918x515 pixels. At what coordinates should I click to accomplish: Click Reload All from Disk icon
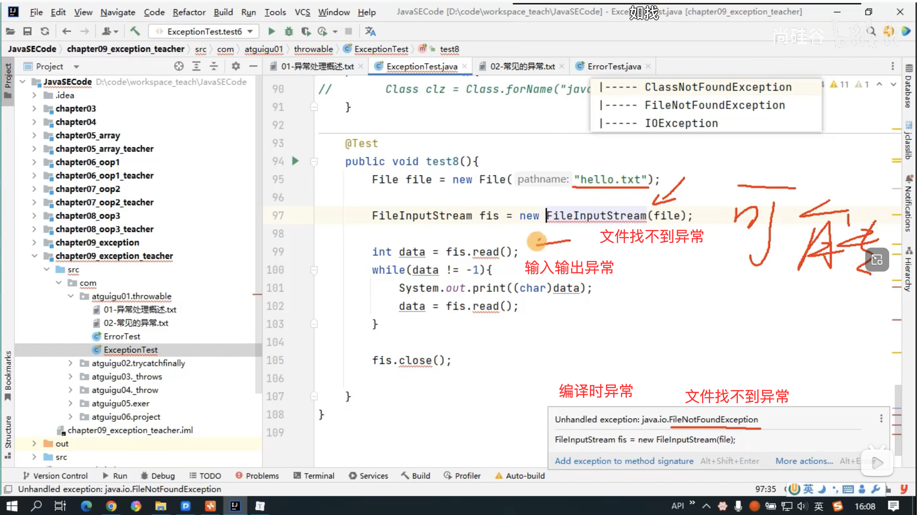pos(44,31)
